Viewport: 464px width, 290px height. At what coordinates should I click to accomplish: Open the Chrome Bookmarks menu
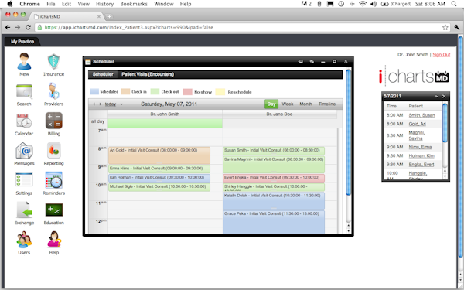point(134,4)
